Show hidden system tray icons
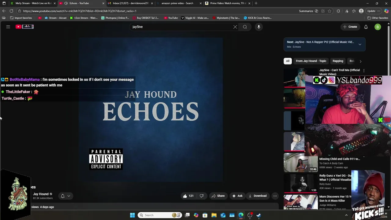Viewport: 391px width, 220px height. [x=346, y=215]
